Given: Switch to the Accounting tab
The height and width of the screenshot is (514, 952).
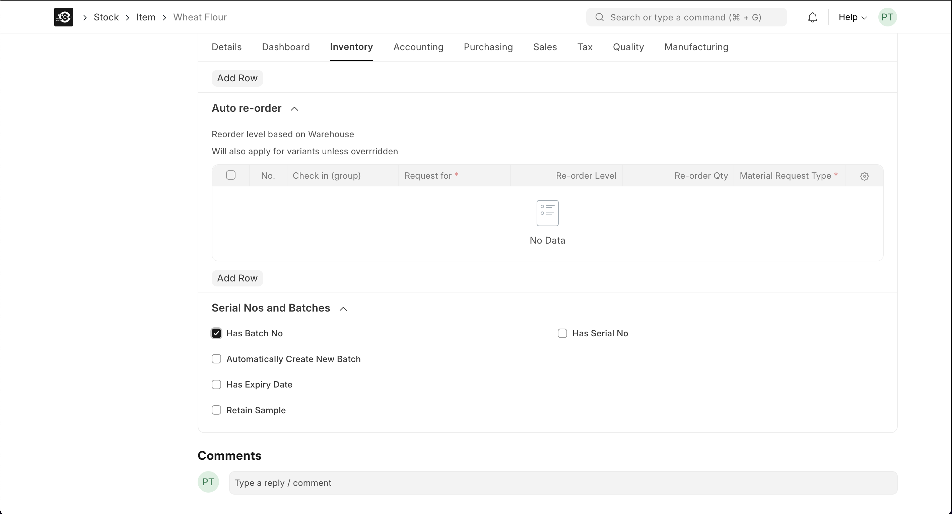Looking at the screenshot, I should 418,47.
